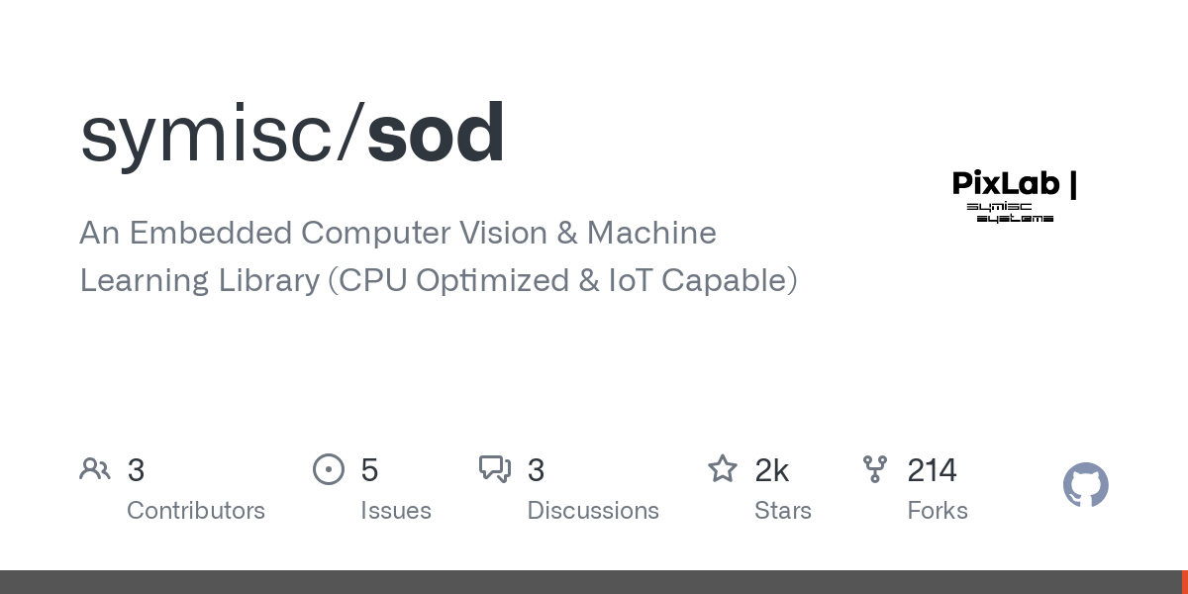The height and width of the screenshot is (594, 1188).
Task: Click the 'Discussions' label
Action: [x=593, y=511]
